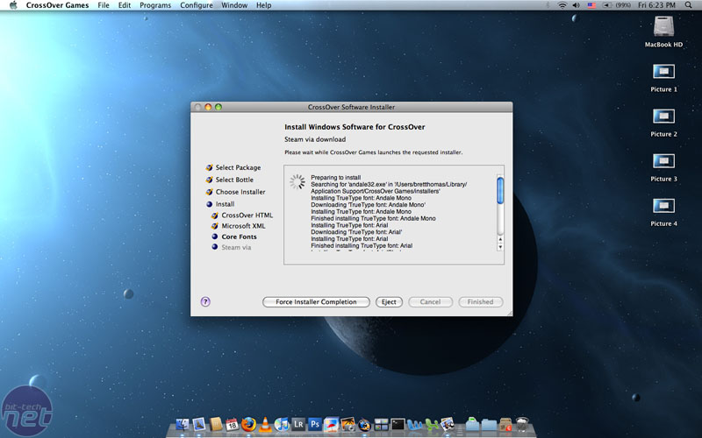Click the CrossOver HTML sub-step

point(242,215)
